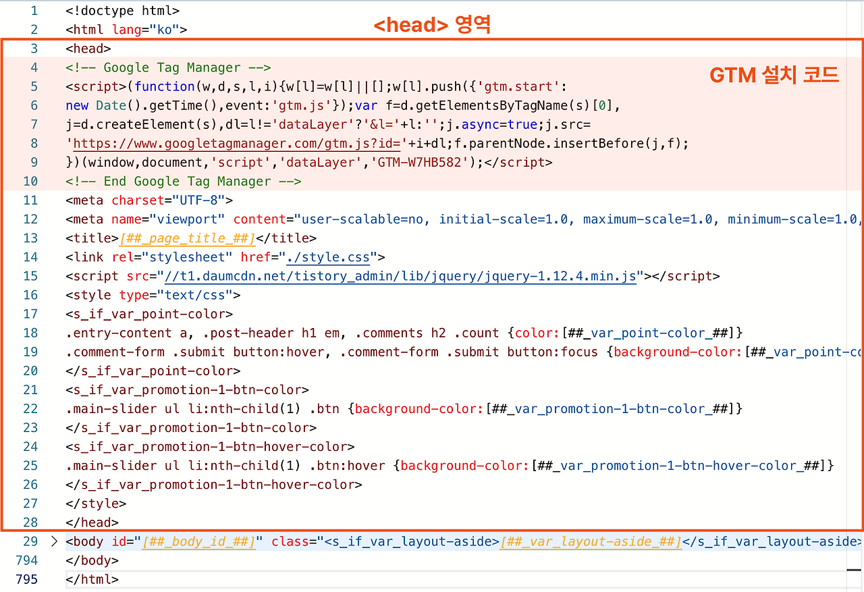Viewport: 864px width, 592px height.
Task: Click the opening <s_if_var_point-color> tag
Action: (149, 314)
